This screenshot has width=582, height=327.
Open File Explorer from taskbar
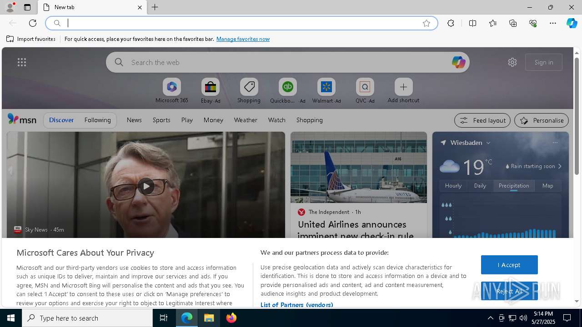pyautogui.click(x=209, y=318)
